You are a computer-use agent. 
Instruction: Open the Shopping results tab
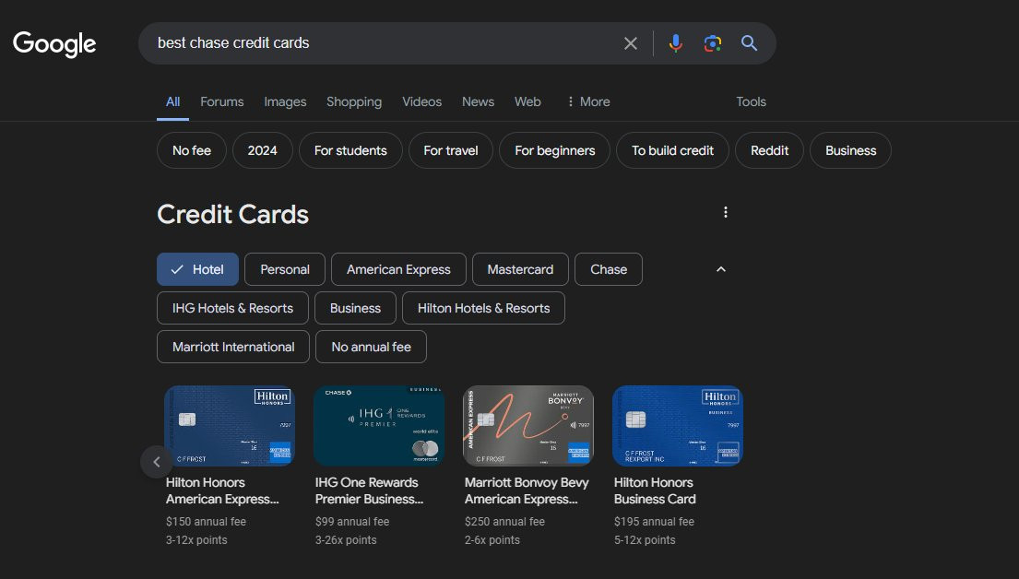coord(354,101)
